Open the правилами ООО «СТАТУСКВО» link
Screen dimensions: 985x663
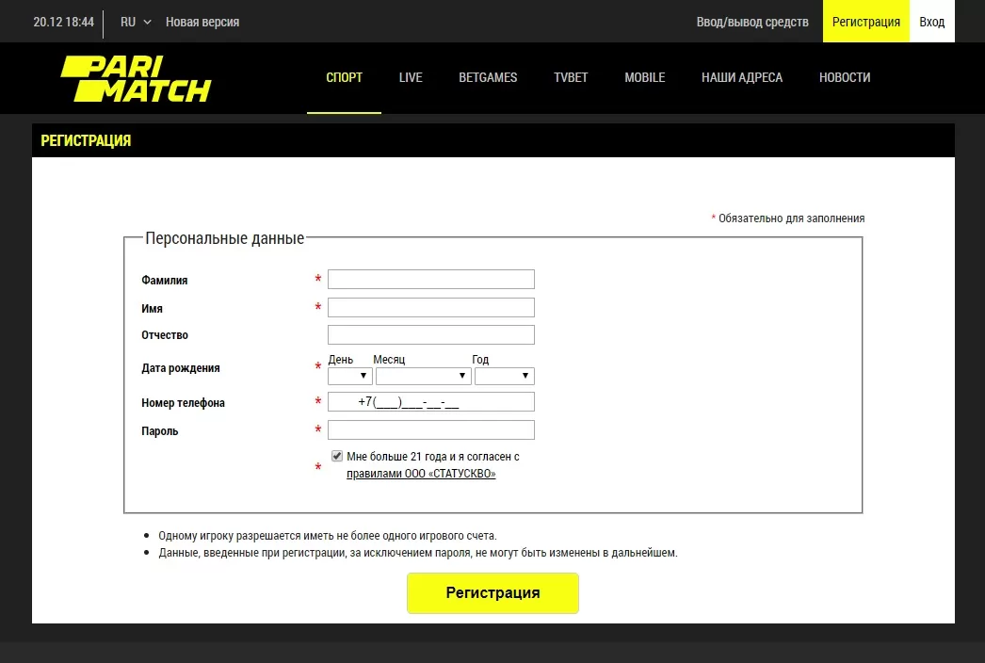(421, 474)
